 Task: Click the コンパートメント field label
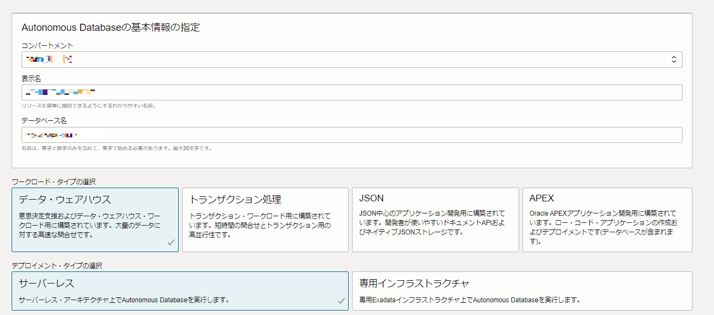[47, 45]
